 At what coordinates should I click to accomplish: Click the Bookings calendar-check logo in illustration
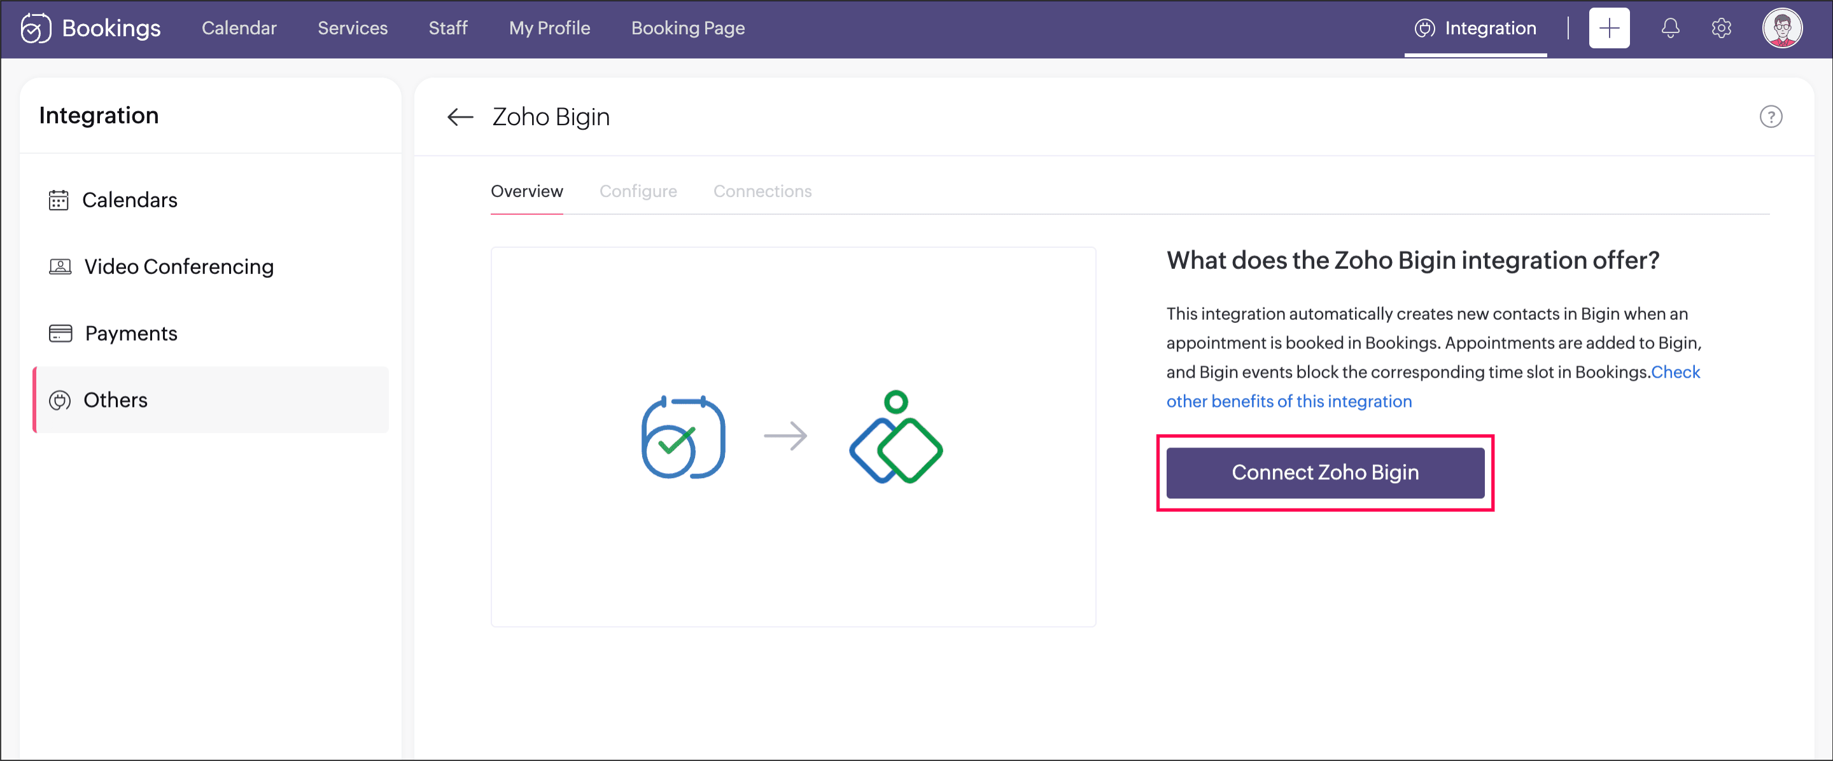coord(682,436)
